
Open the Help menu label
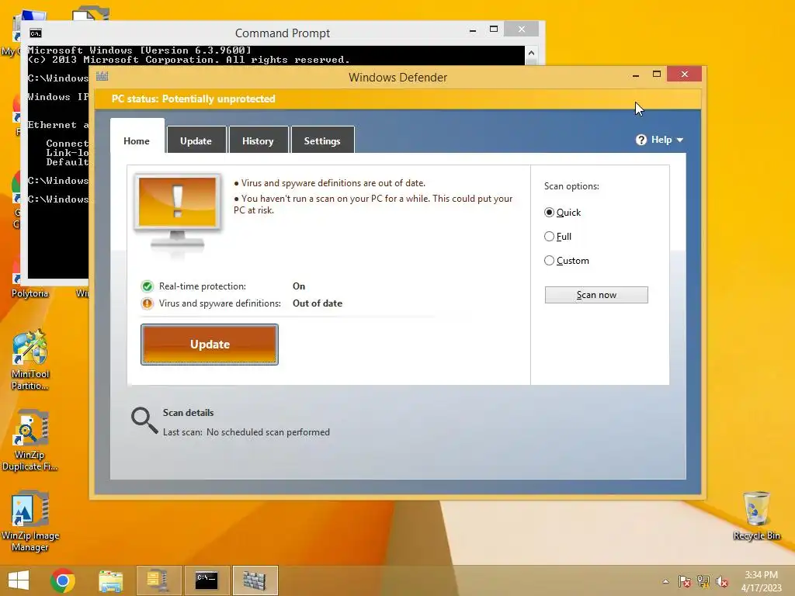coord(661,140)
